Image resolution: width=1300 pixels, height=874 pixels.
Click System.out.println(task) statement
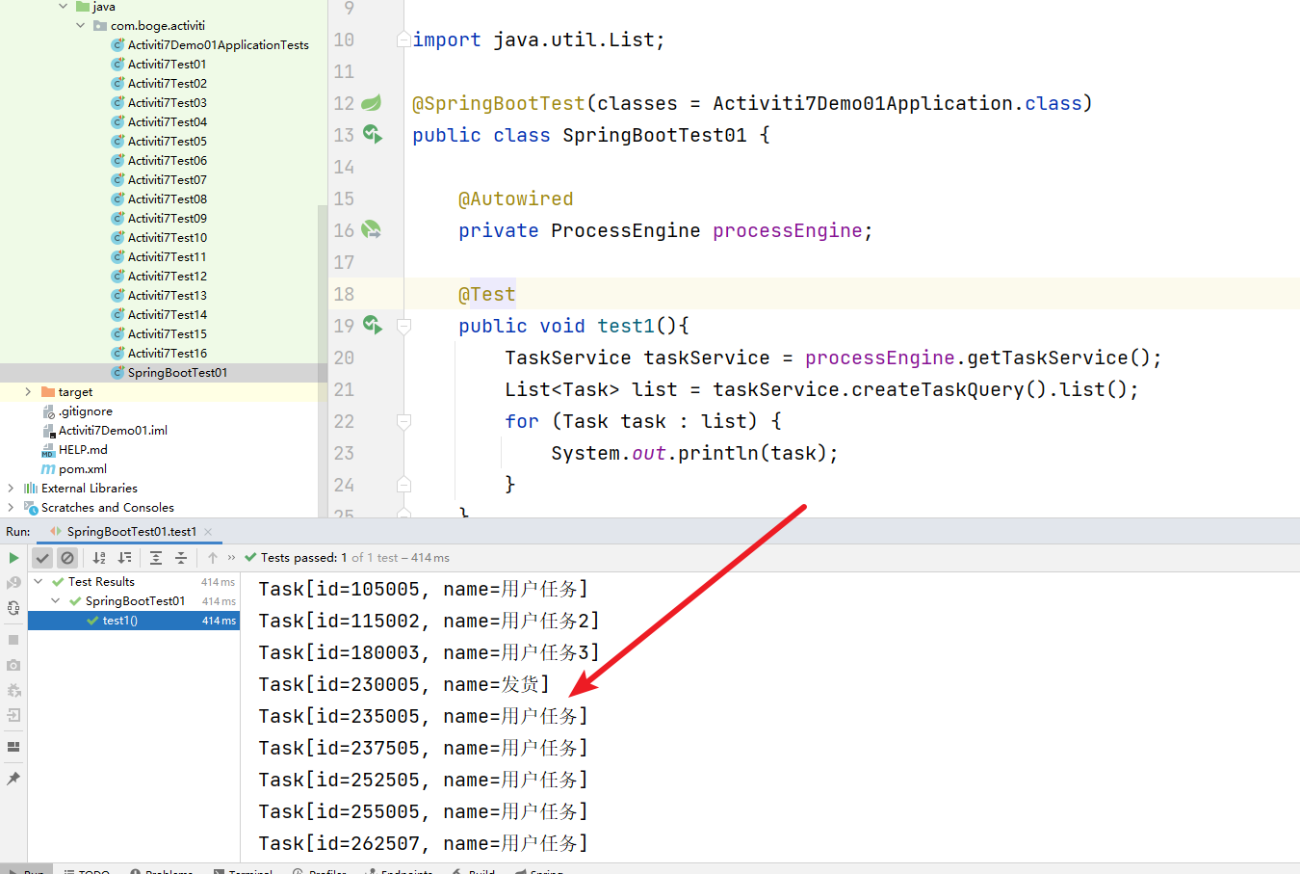[694, 453]
